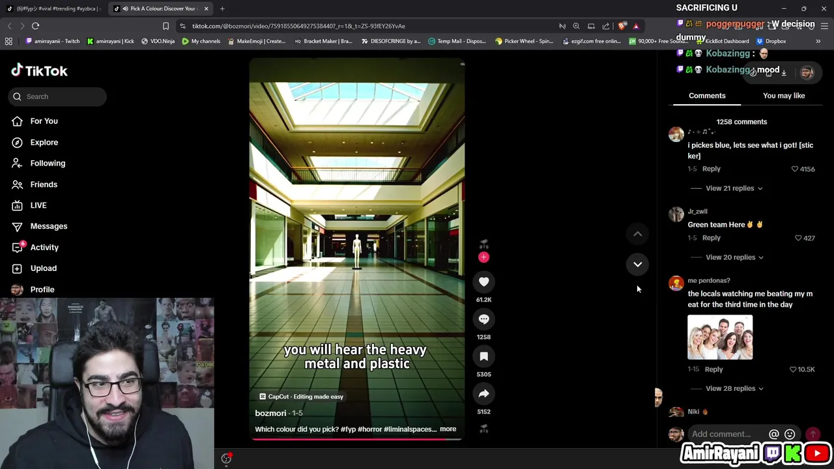Go to the previous video arrow
834x469 pixels.
(638, 234)
